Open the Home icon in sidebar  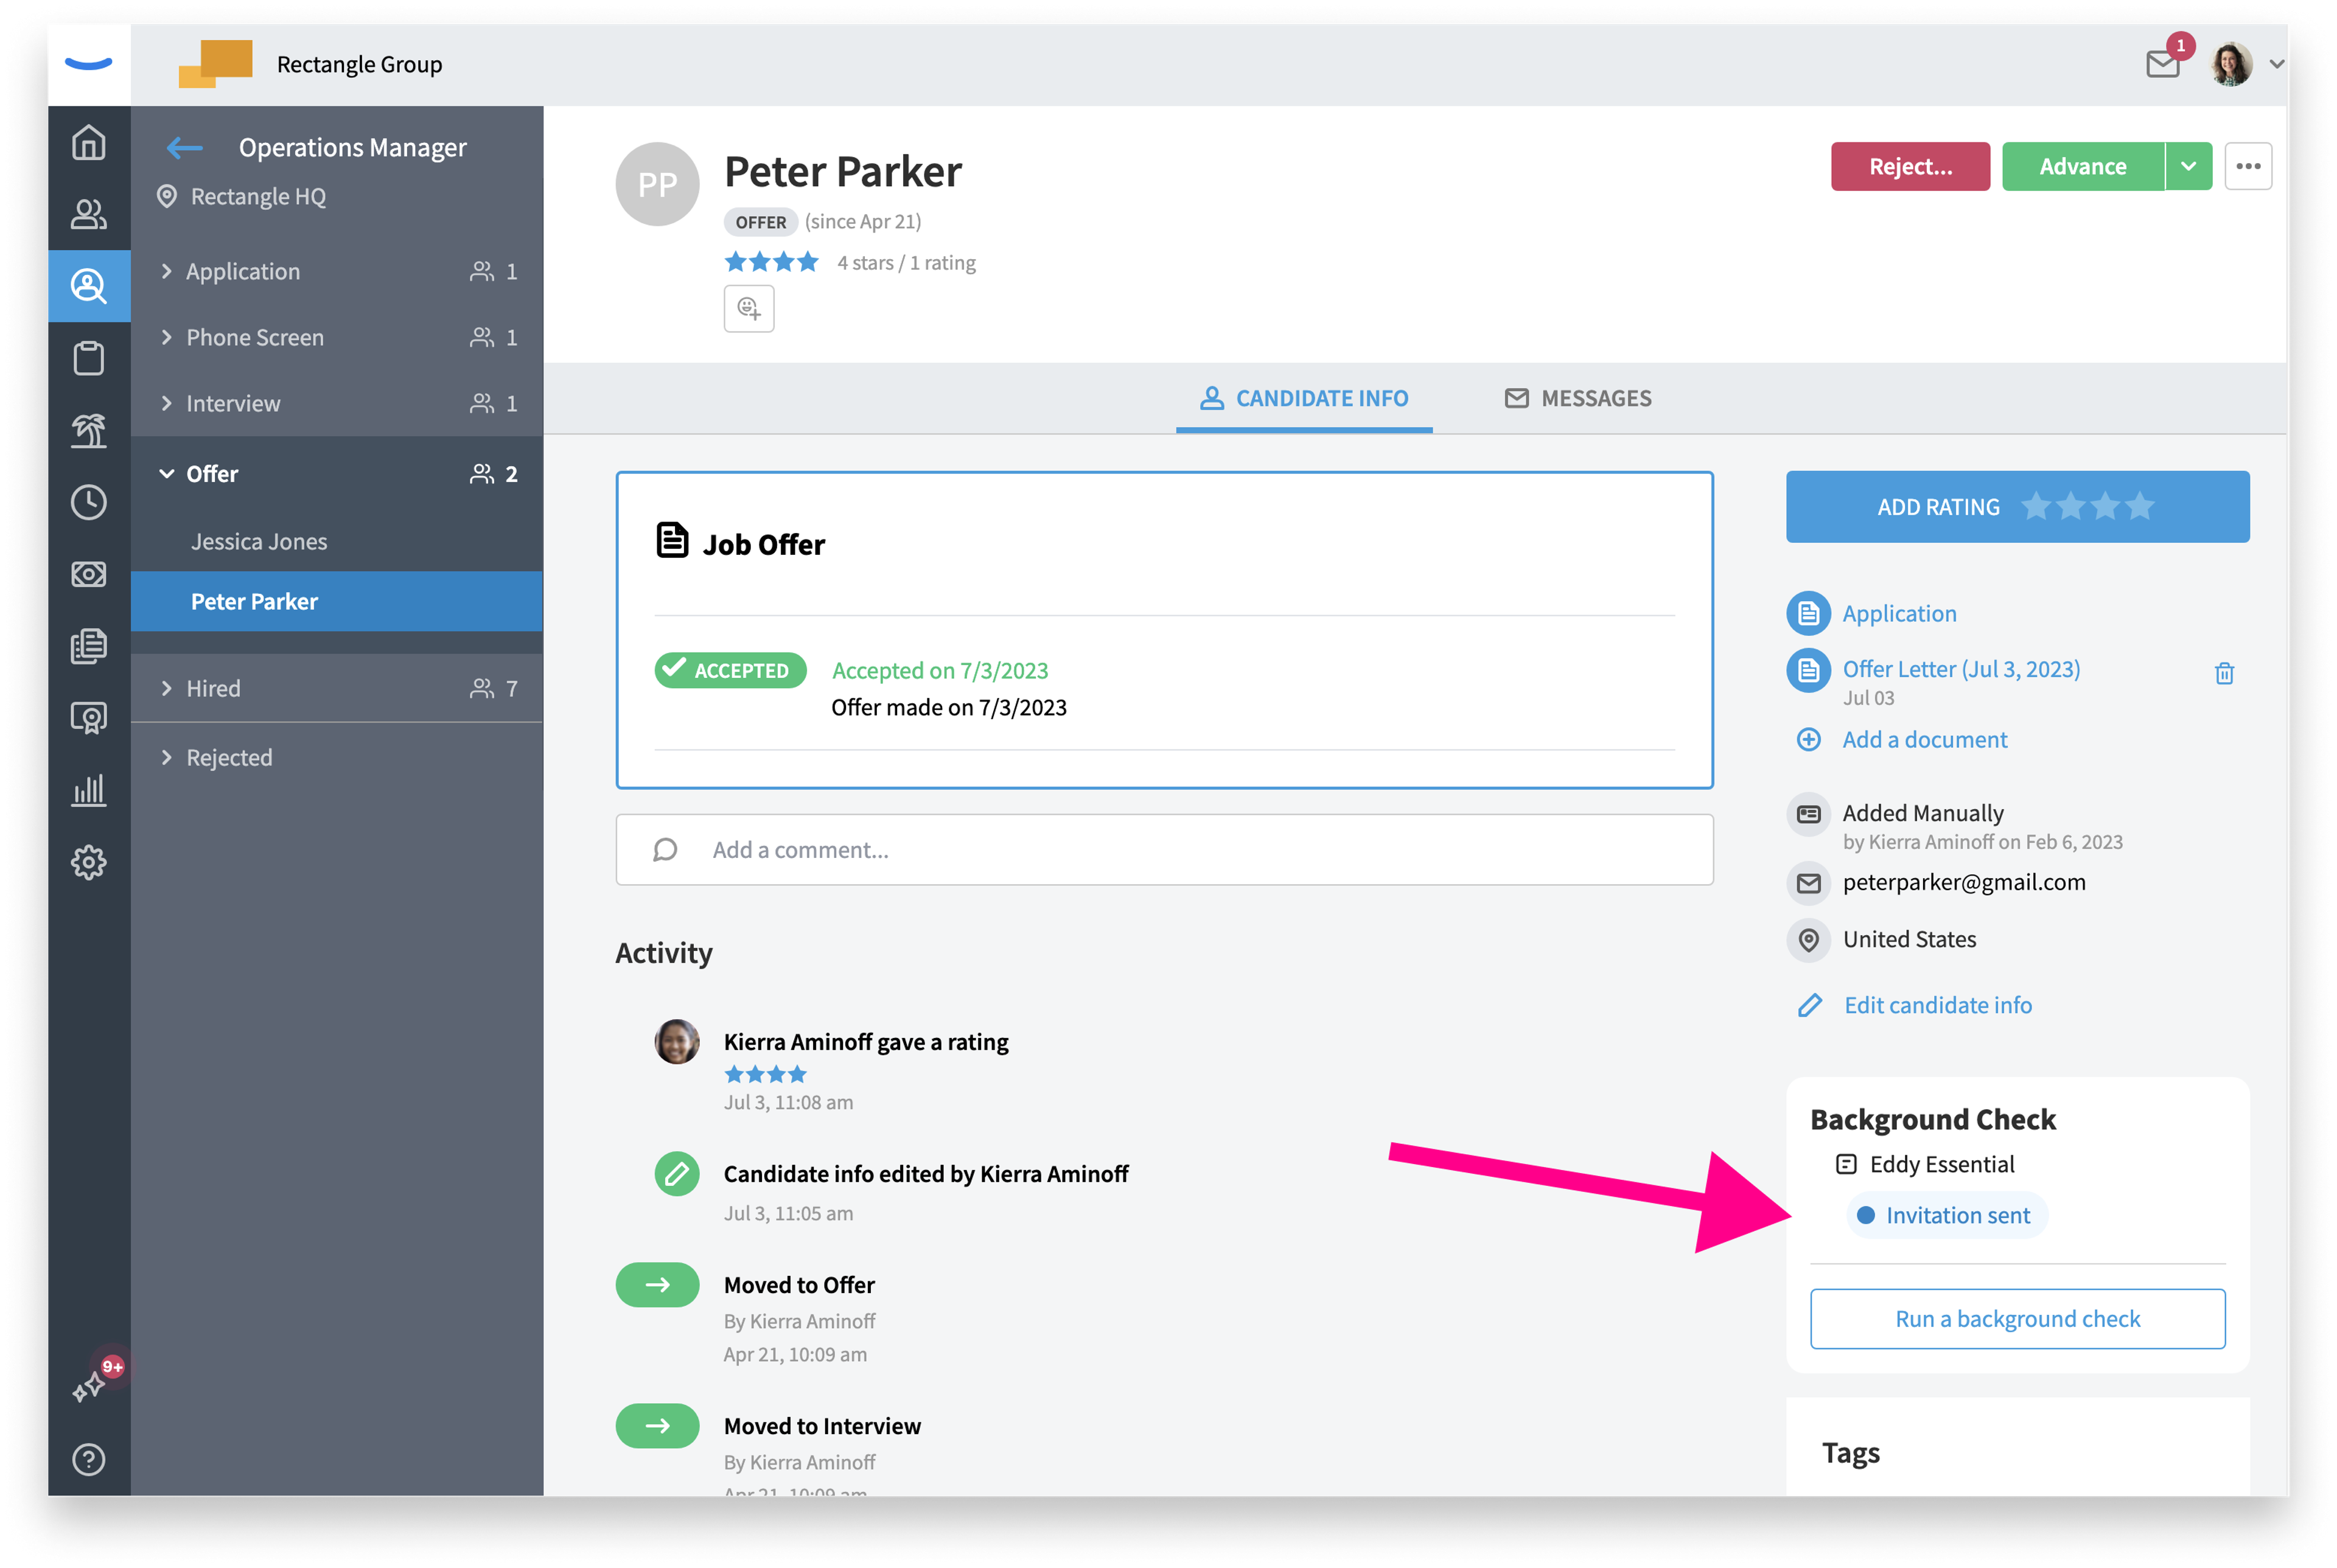coord(89,143)
